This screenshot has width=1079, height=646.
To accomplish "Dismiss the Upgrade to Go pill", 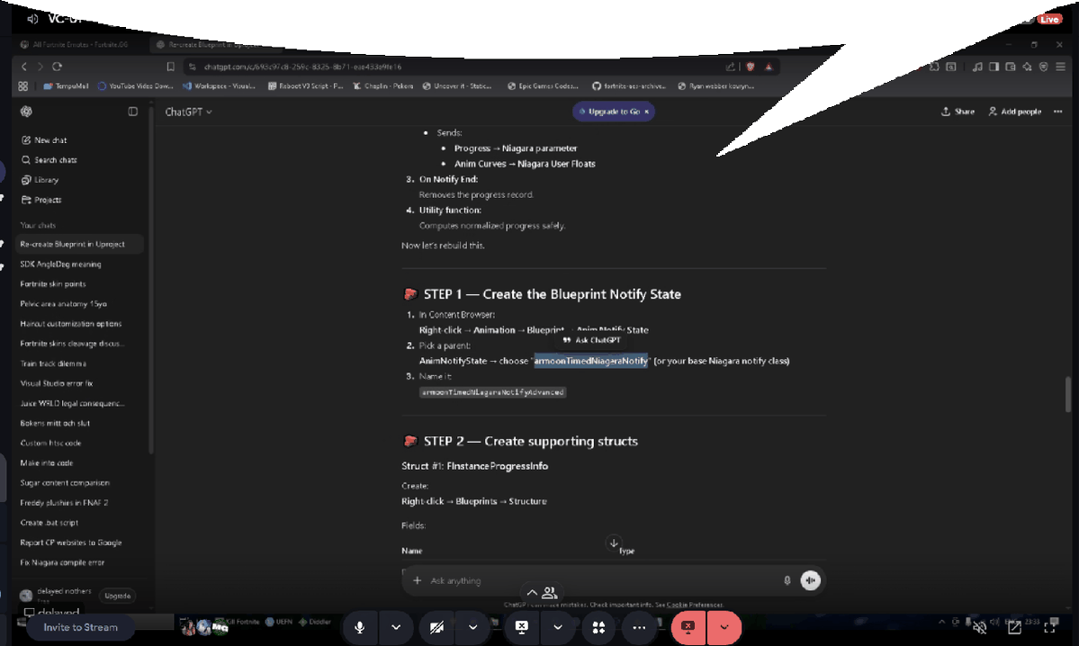I will pos(647,112).
